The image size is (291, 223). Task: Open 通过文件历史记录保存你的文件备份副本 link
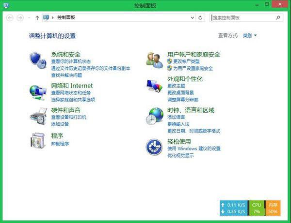click(91, 68)
